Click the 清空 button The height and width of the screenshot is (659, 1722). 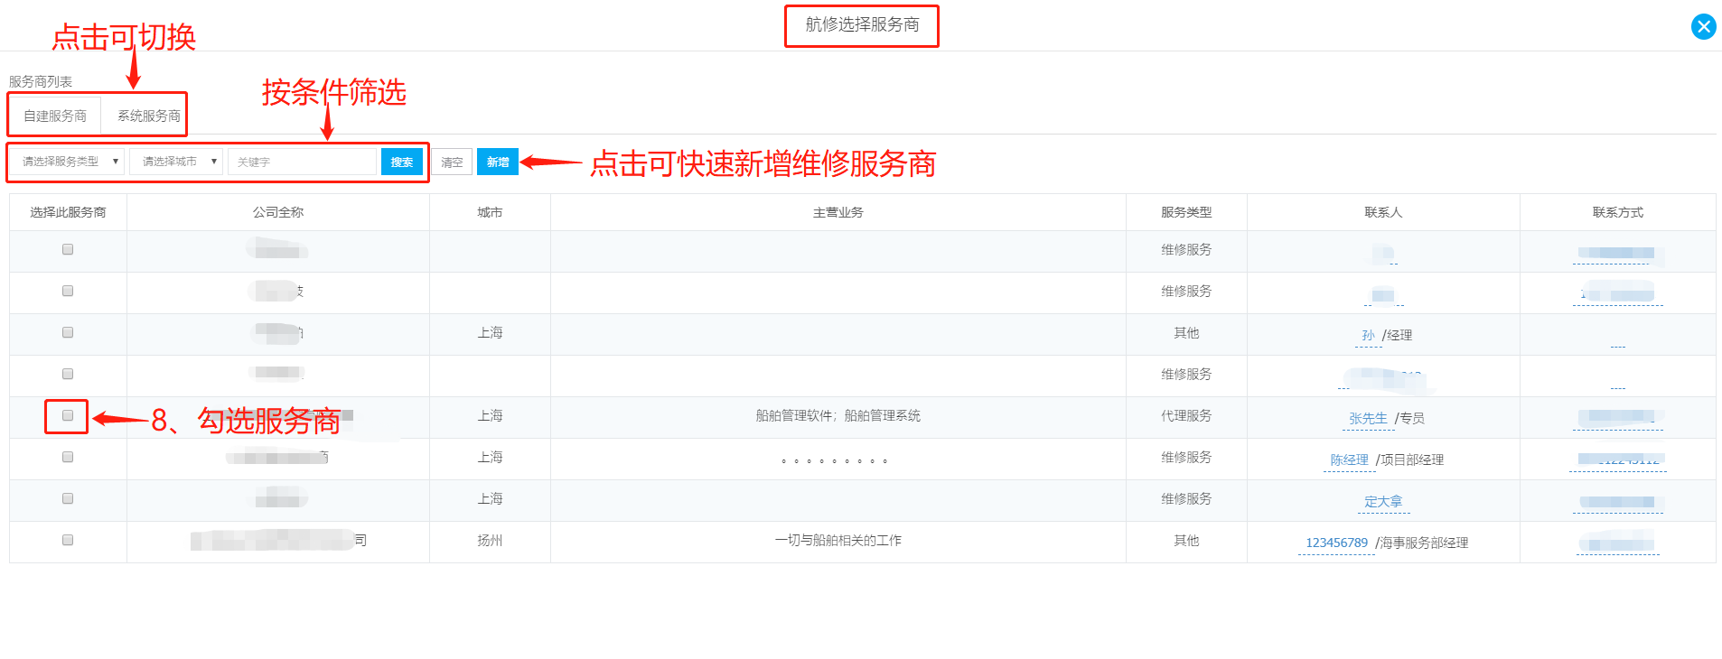(452, 162)
